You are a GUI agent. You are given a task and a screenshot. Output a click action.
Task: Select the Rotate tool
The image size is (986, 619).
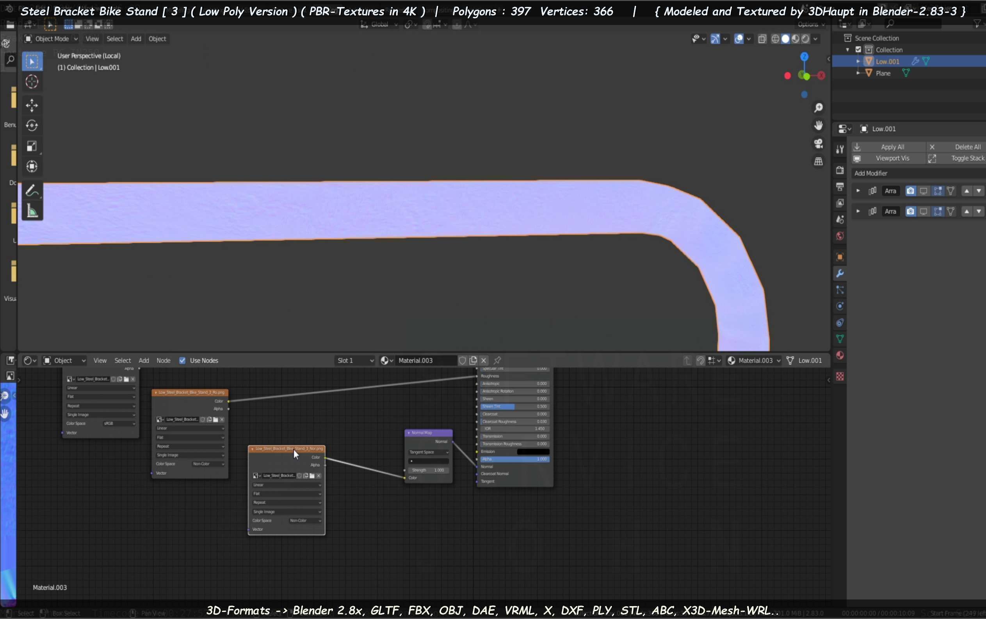pyautogui.click(x=32, y=125)
